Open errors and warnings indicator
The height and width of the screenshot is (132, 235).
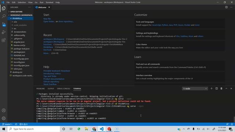[23, 124]
